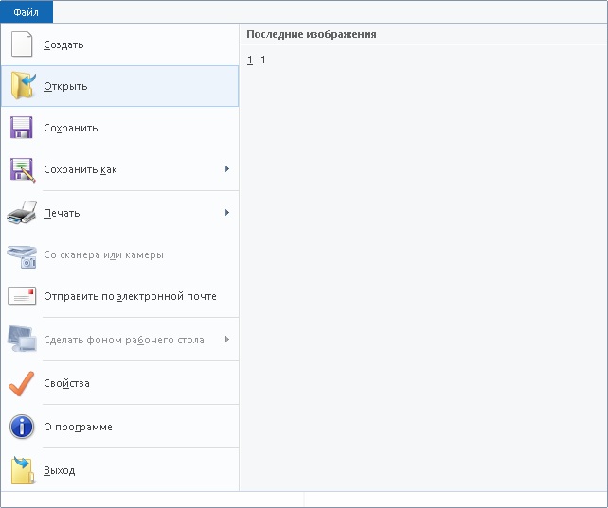Click the blue info icon О программе
Image resolution: width=608 pixels, height=508 pixels.
[x=22, y=427]
